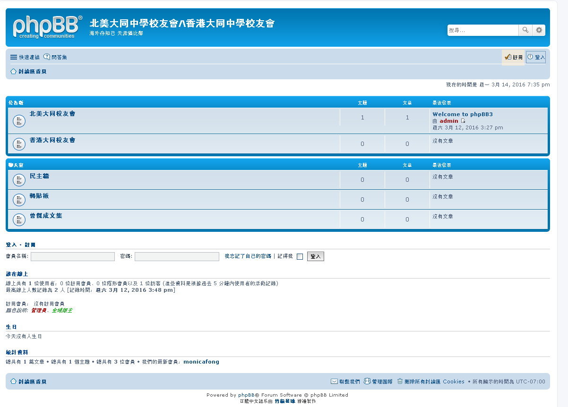Screen dimensions: 568x407
Task: Click in the 密碼 password field
Action: [x=177, y=256]
